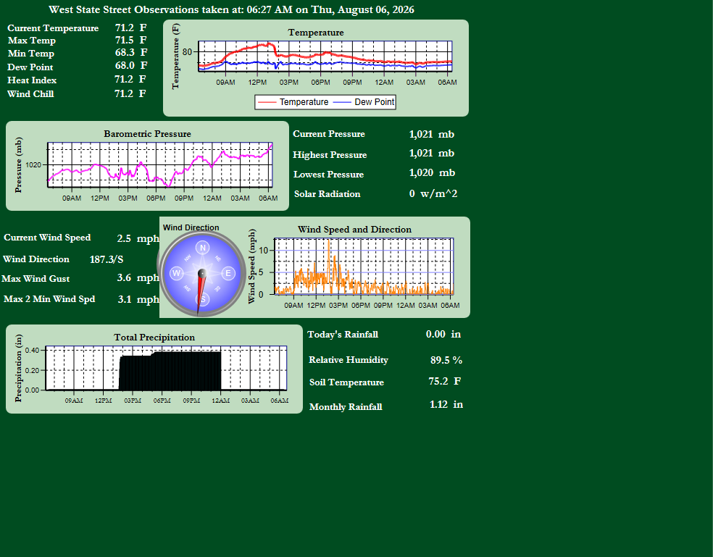Click the Current Pressure label

click(329, 134)
